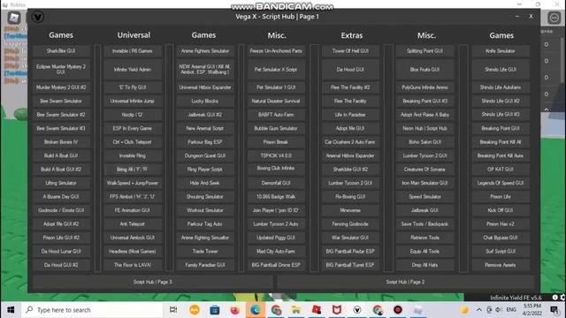
Task: Open McAfee from the taskbar
Action: [x=337, y=310]
